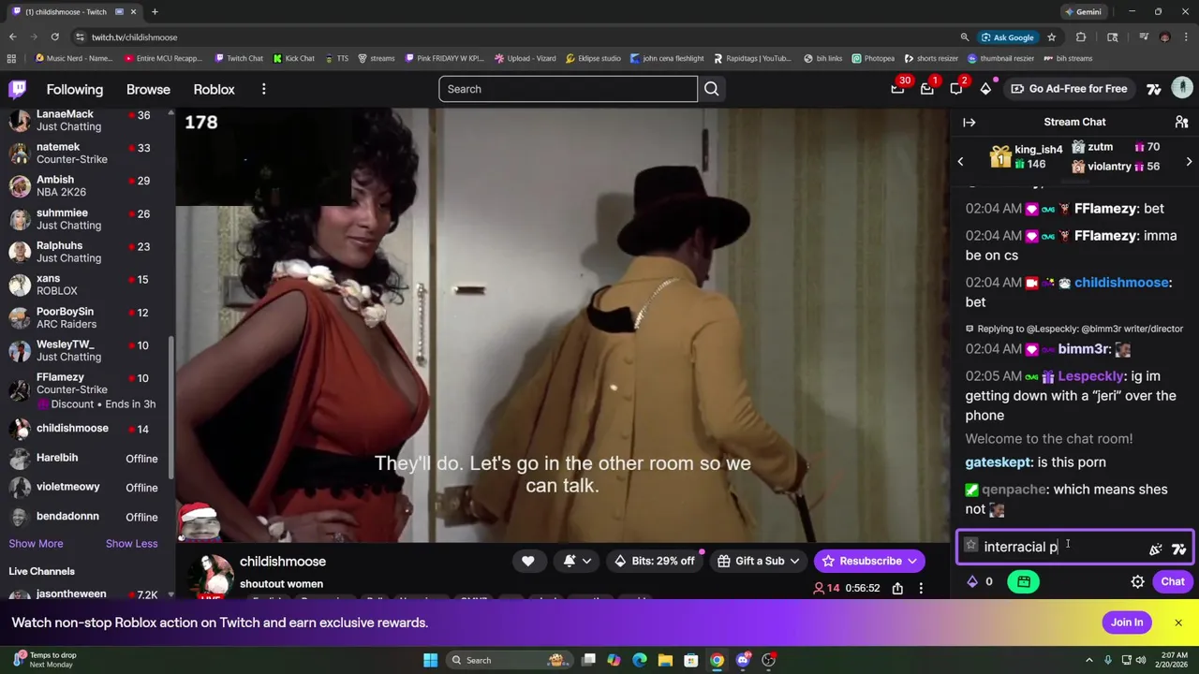Click Go Ad-Free for Free button
This screenshot has width=1199, height=674.
tap(1068, 89)
